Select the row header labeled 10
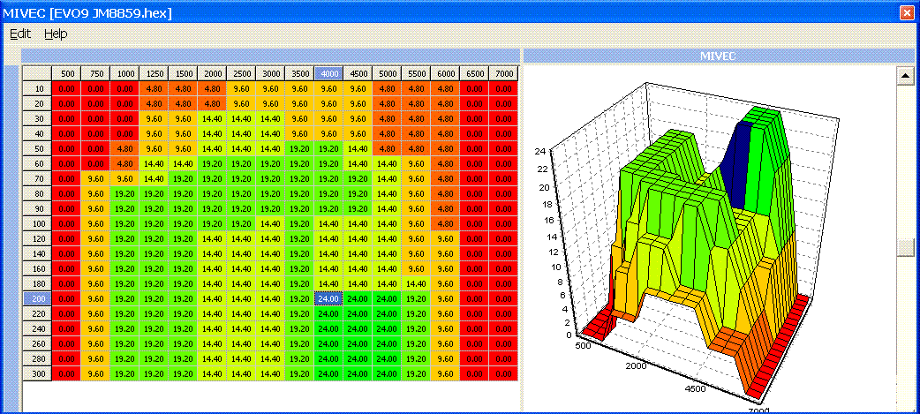The height and width of the screenshot is (414, 920). pyautogui.click(x=38, y=88)
